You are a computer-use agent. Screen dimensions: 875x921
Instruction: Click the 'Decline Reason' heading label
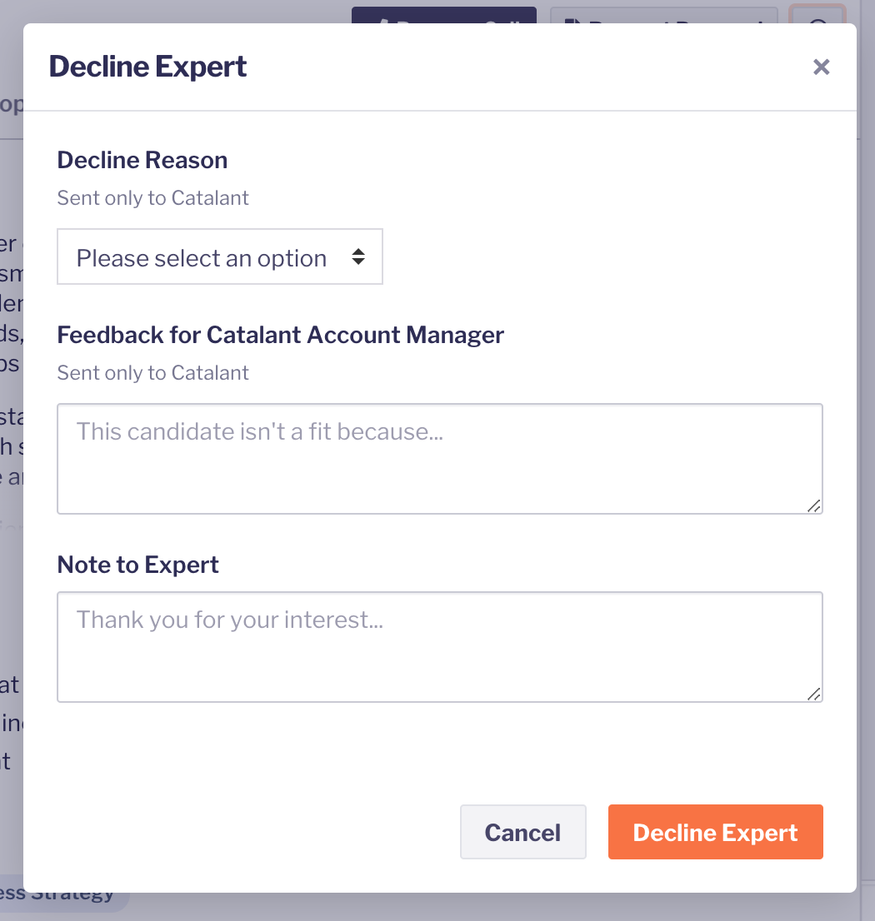142,161
